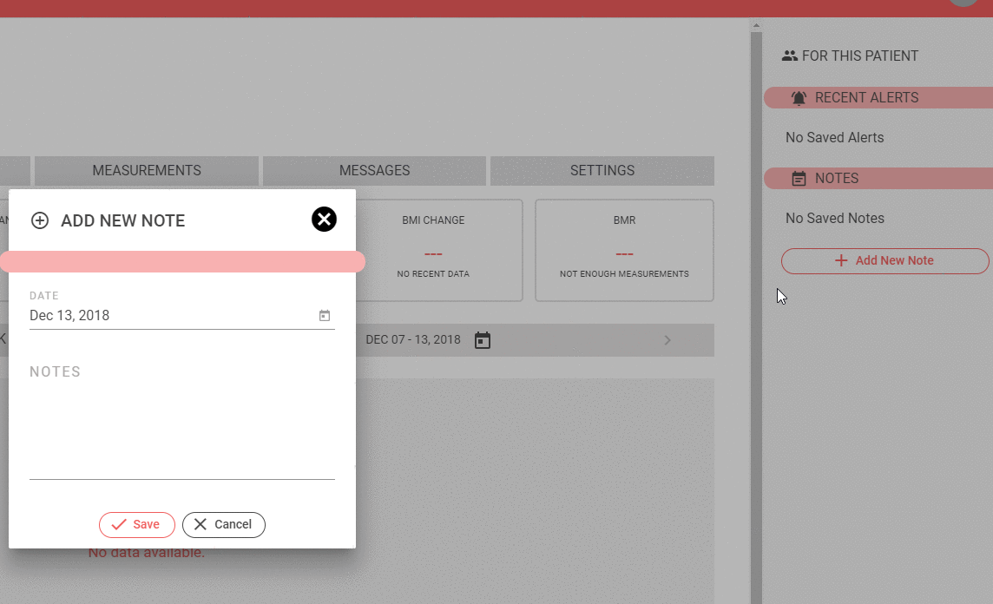Click the Dec 07 - 13, 2018 date range
The width and height of the screenshot is (993, 604).
(413, 340)
